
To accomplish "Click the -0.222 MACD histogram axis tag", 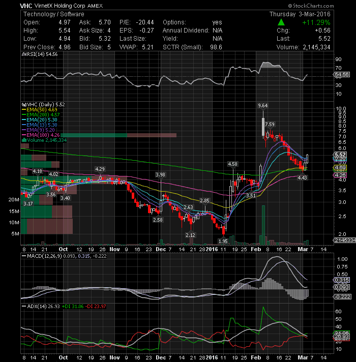I will [x=342, y=296].
